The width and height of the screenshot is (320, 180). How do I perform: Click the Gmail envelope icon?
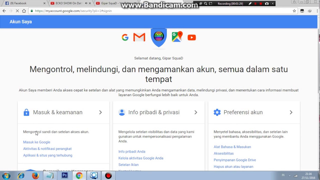tap(139, 37)
